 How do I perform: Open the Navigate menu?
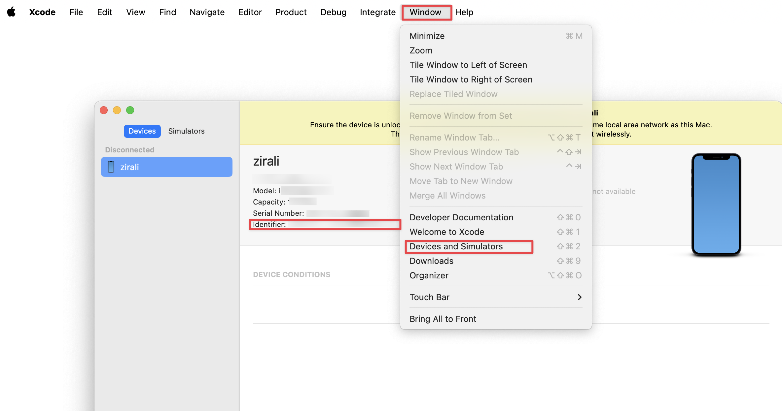pos(207,12)
